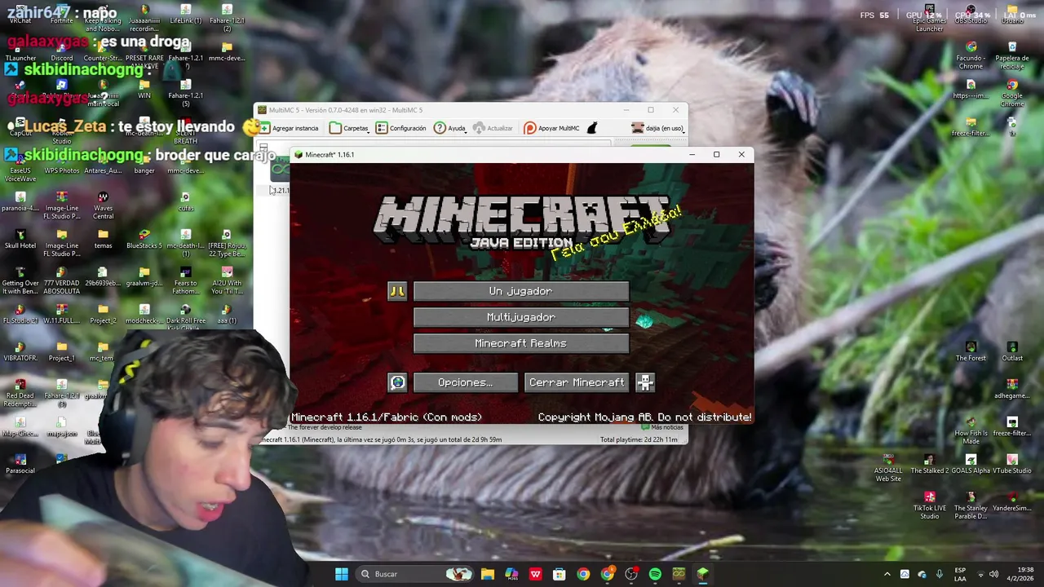Image resolution: width=1044 pixels, height=587 pixels.
Task: Open ASIO4ALL Web Site desktop shortcut
Action: click(888, 468)
